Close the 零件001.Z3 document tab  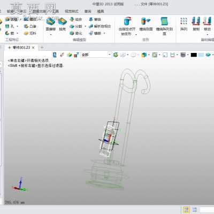pyautogui.click(x=33, y=48)
